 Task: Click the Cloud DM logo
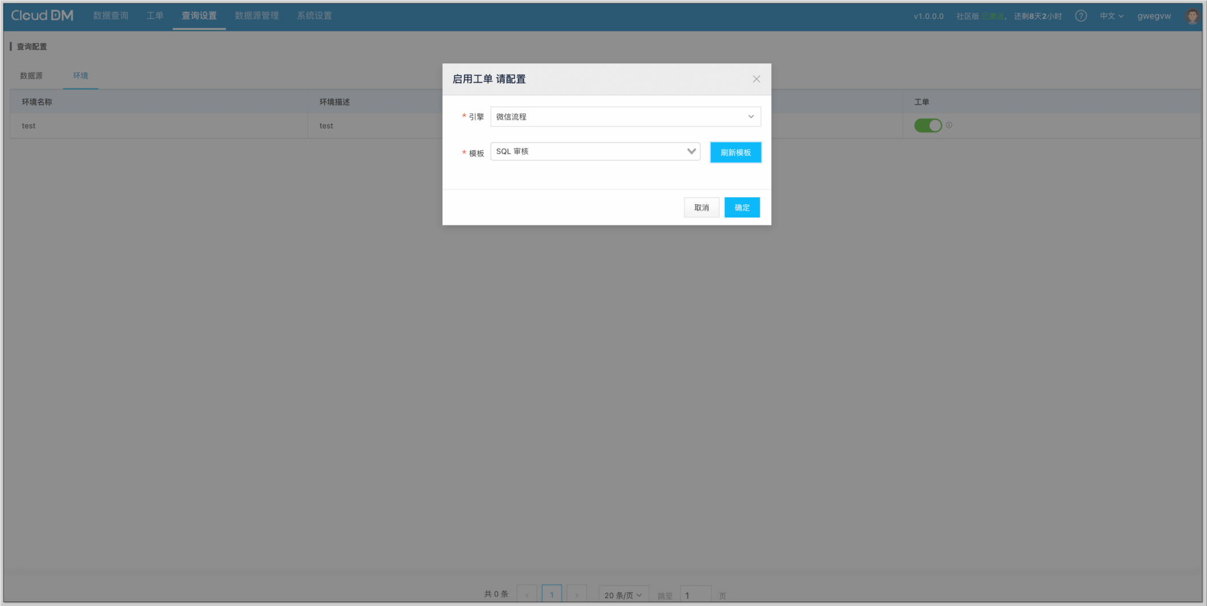(42, 15)
